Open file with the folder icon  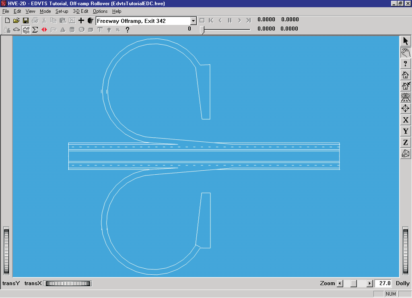click(x=16, y=20)
